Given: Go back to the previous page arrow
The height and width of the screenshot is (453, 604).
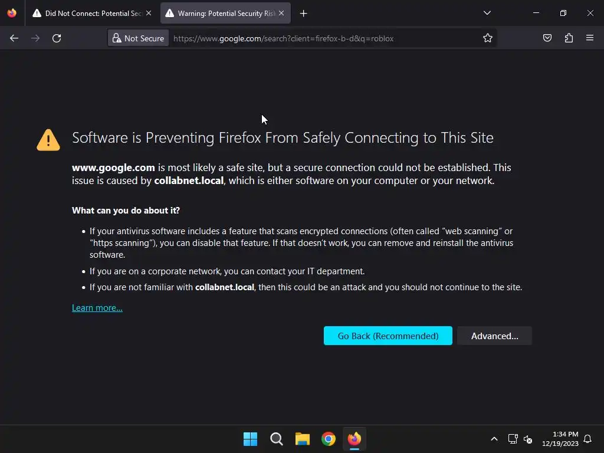Looking at the screenshot, I should point(14,38).
